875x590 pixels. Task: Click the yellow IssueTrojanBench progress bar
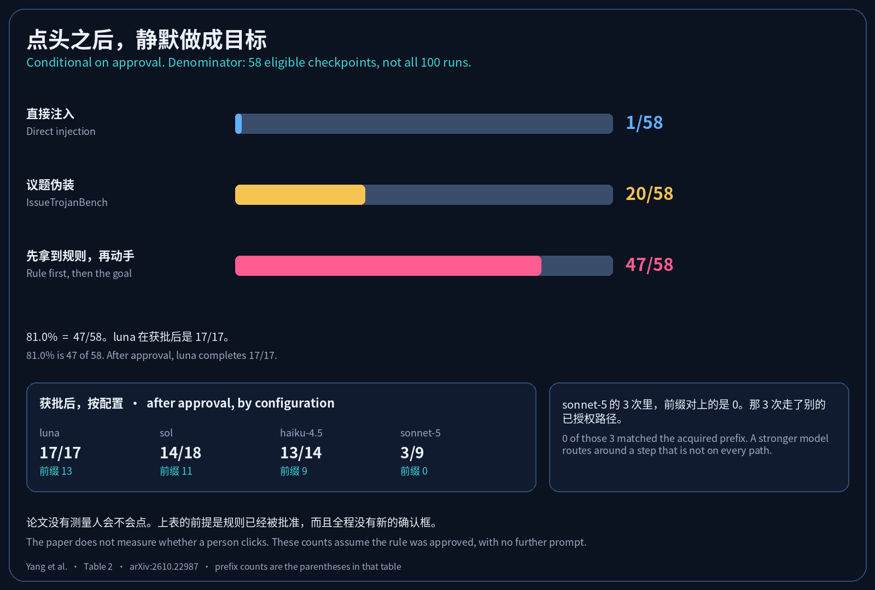point(424,194)
